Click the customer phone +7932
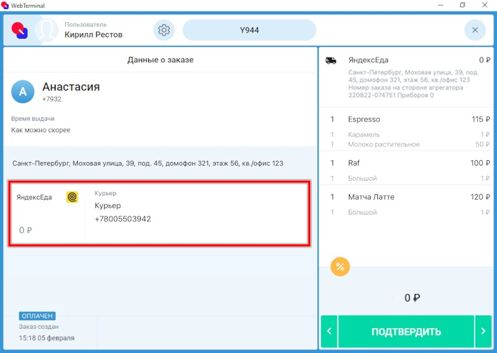 [51, 99]
